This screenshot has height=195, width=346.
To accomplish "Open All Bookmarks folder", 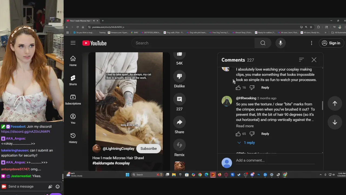I will (338, 32).
